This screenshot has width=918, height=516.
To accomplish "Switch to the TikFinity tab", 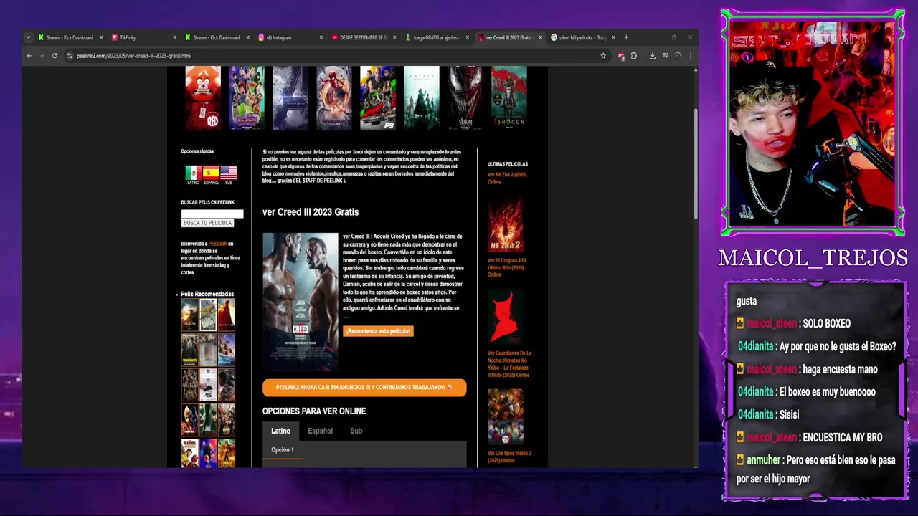I will point(143,37).
